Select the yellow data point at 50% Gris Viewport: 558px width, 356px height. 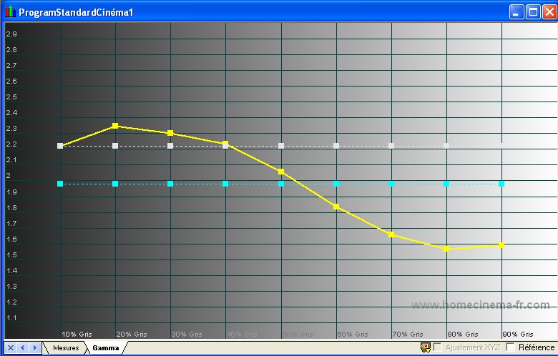coord(281,172)
